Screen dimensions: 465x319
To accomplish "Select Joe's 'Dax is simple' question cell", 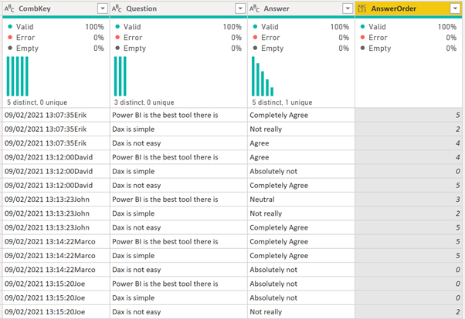I will pyautogui.click(x=178, y=298).
